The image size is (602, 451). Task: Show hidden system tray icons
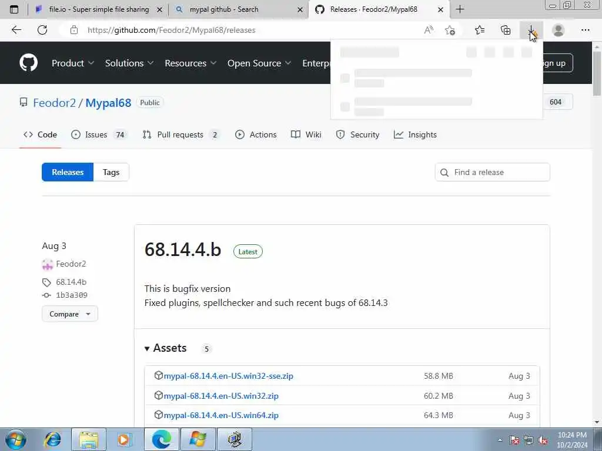500,440
